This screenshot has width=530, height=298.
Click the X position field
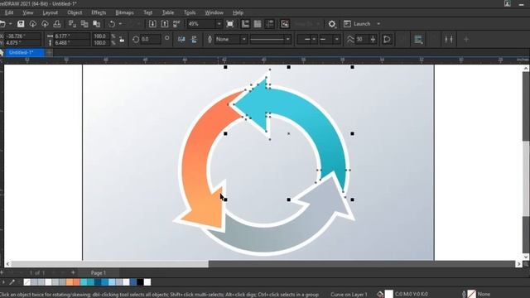coord(22,36)
